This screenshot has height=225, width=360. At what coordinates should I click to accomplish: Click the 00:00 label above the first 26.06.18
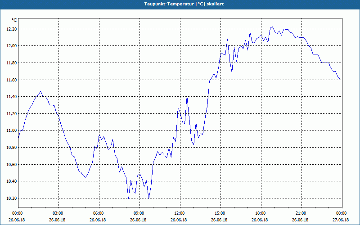point(17,213)
